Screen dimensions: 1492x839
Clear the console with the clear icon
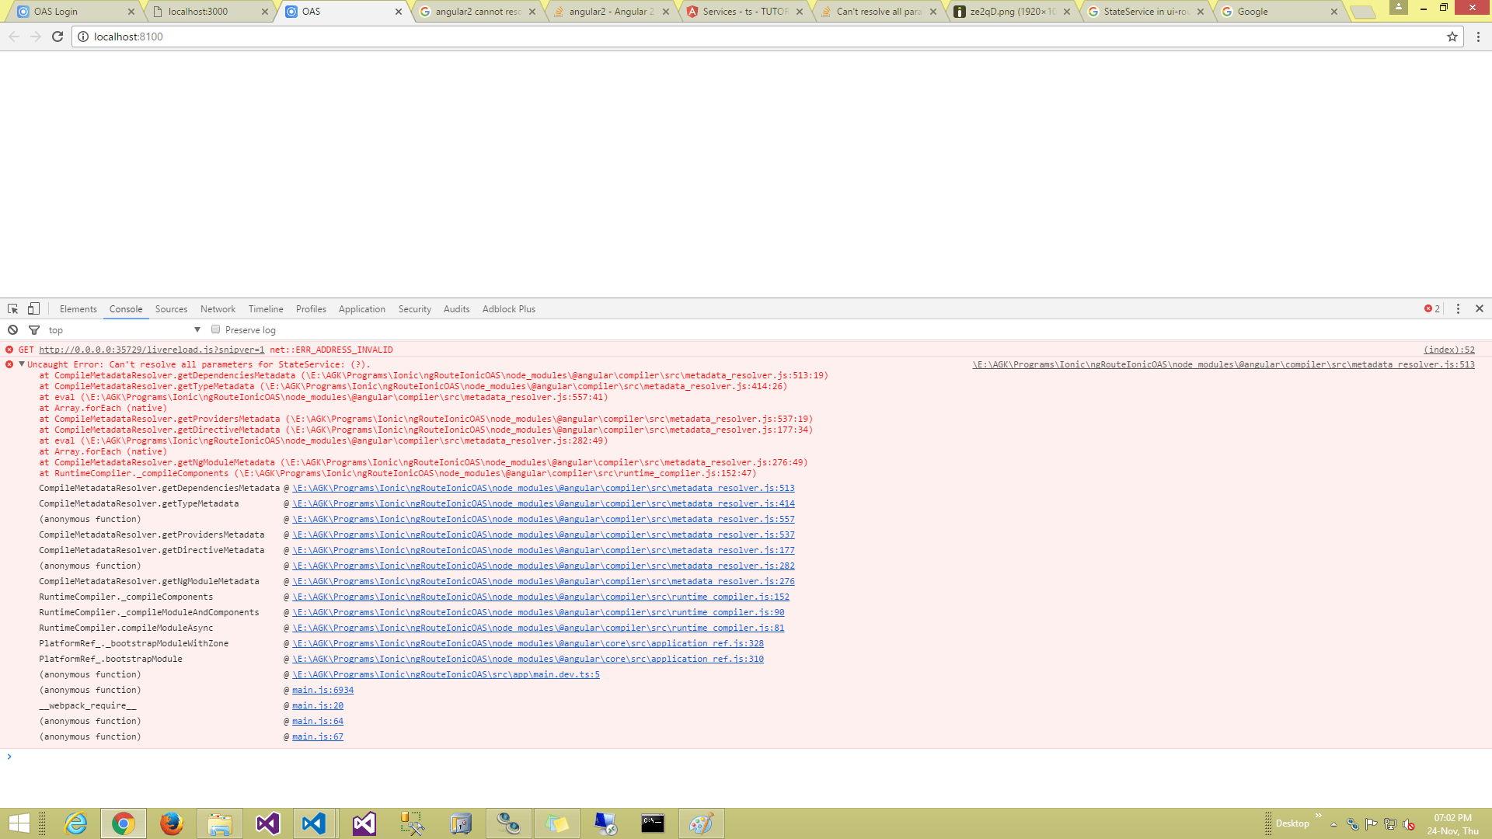pyautogui.click(x=12, y=330)
